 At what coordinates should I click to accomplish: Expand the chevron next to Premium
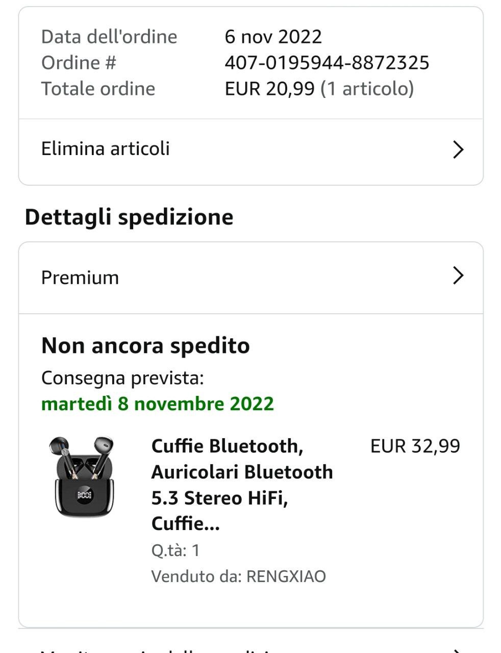pos(458,276)
